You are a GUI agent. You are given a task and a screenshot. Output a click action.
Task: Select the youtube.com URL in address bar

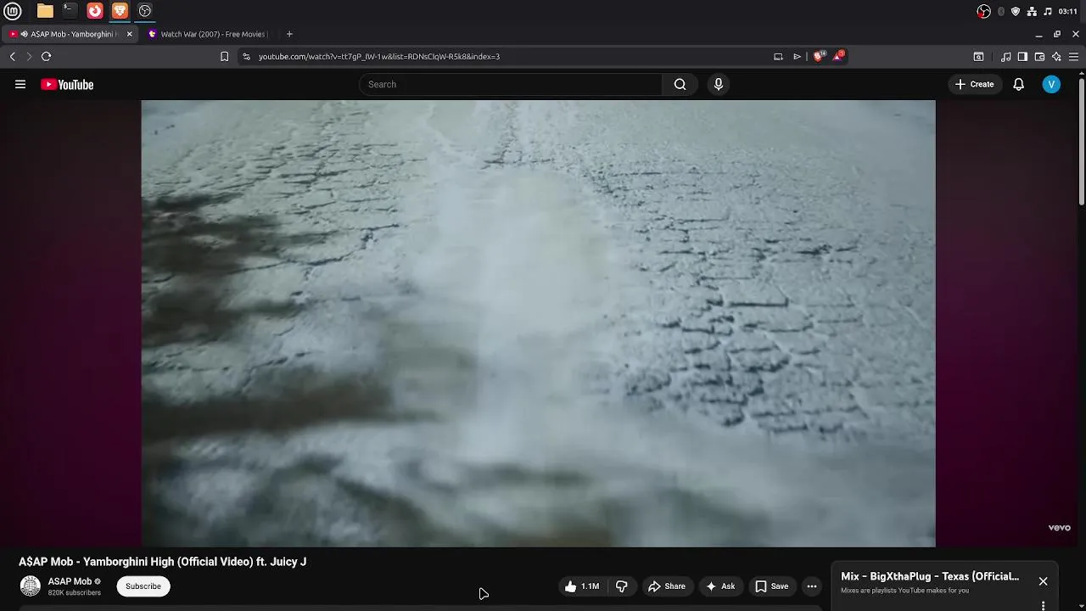(x=378, y=56)
